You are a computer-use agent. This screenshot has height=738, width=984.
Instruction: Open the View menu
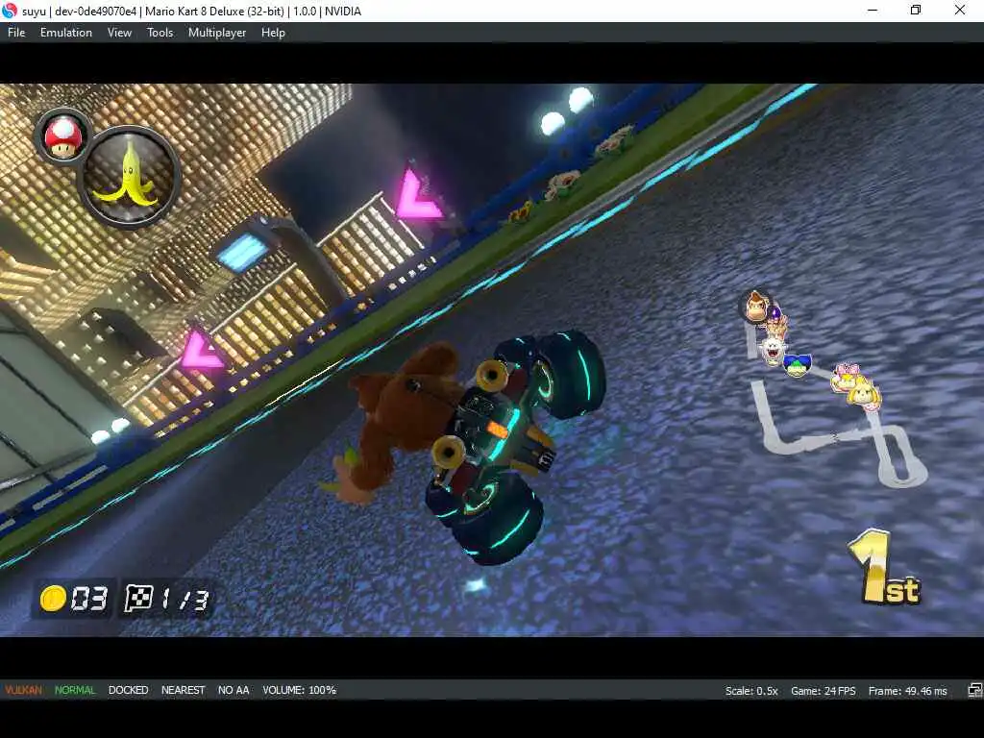point(119,33)
